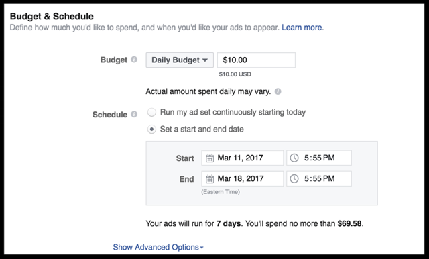
Task: Open the End date calendar icon
Action: point(210,179)
